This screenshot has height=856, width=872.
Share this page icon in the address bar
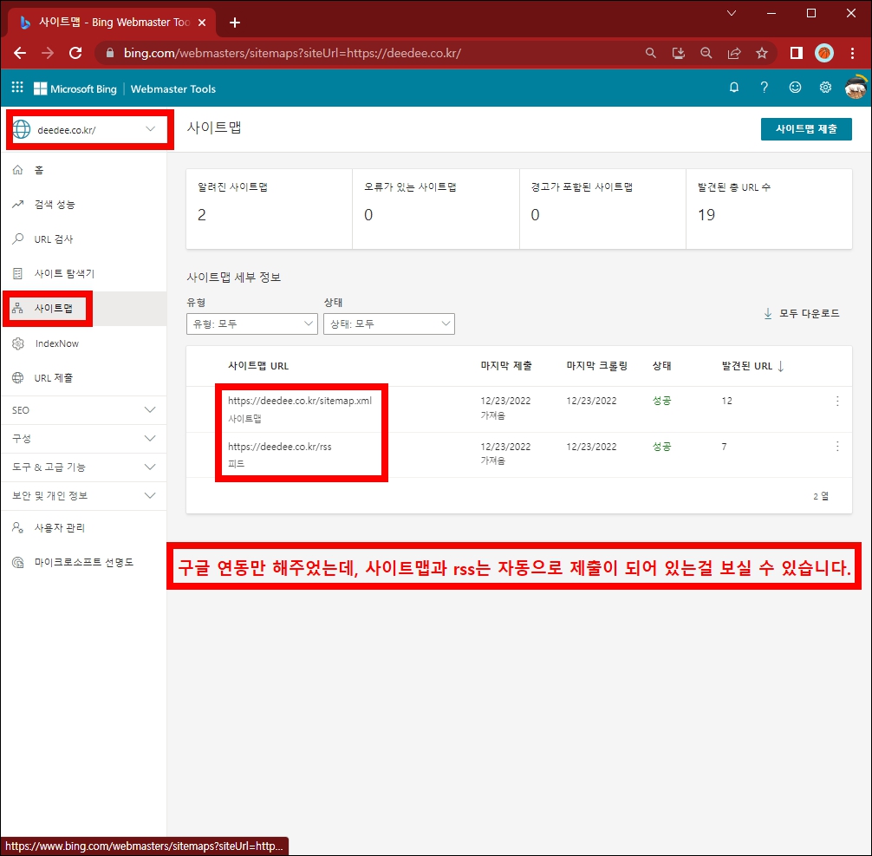click(734, 53)
